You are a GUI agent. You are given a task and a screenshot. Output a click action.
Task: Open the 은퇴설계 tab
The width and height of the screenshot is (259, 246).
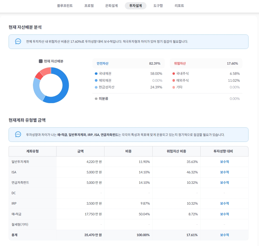[111, 6]
